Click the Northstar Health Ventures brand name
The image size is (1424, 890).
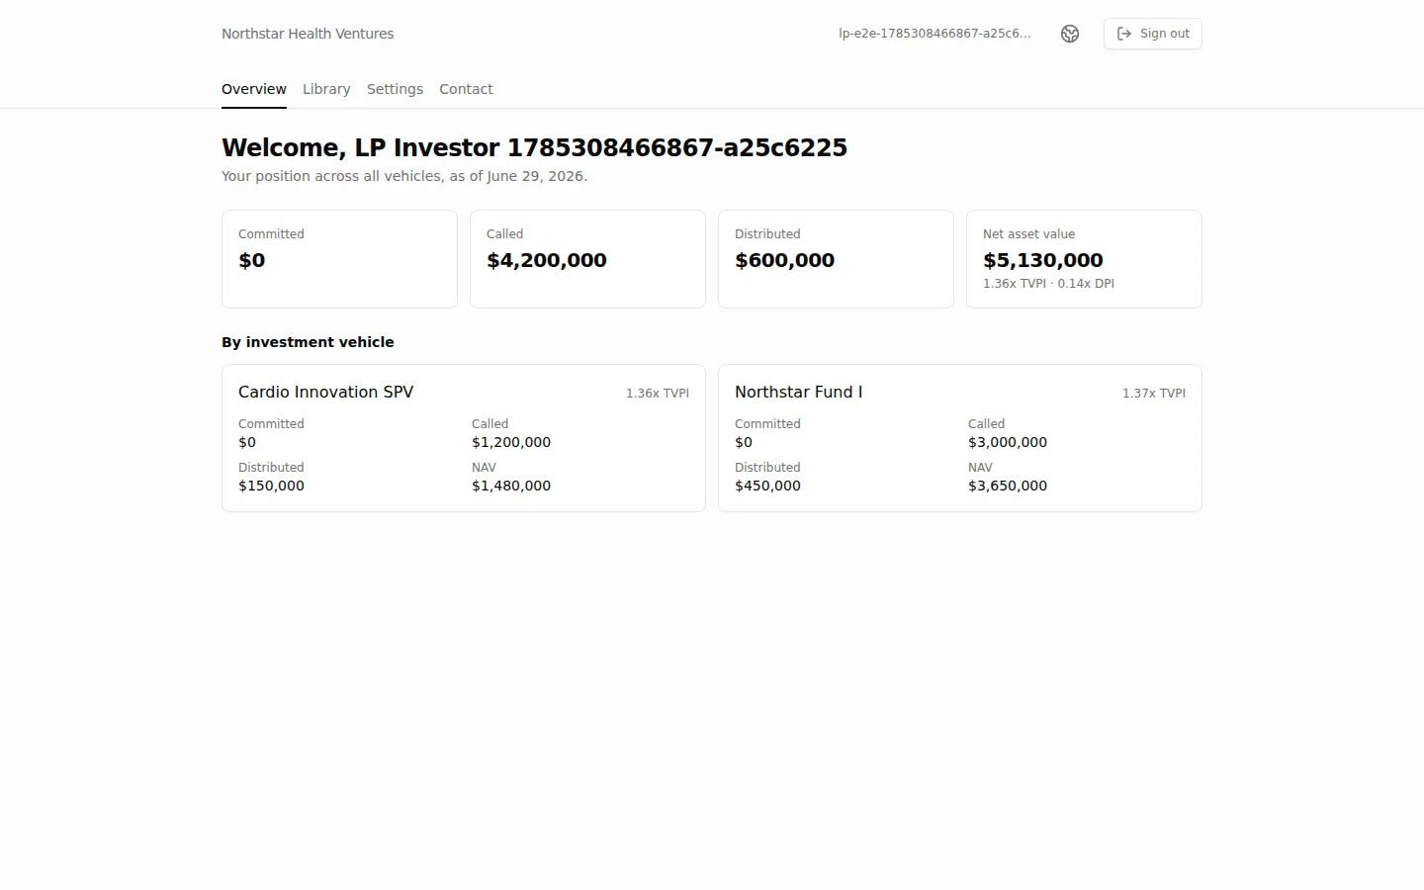(308, 34)
